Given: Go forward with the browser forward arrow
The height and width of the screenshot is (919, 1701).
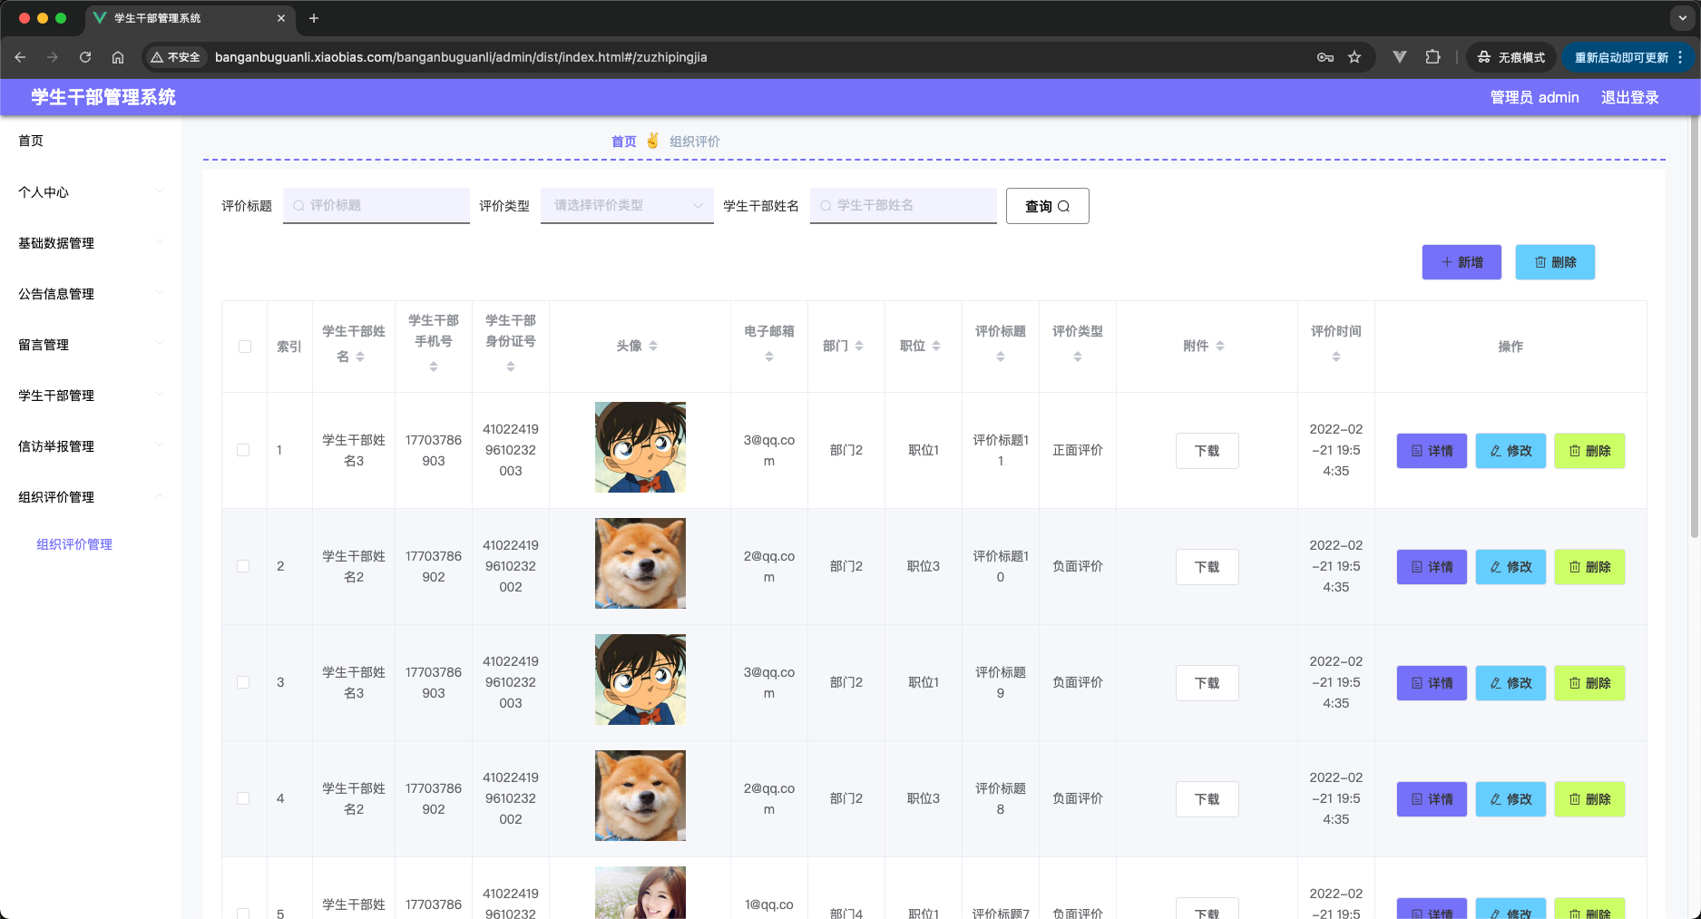Looking at the screenshot, I should coord(53,57).
